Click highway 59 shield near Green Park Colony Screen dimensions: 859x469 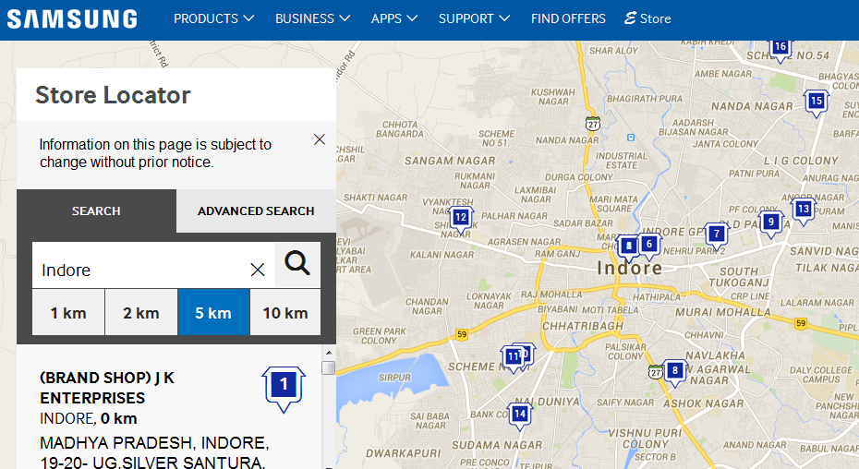462,334
